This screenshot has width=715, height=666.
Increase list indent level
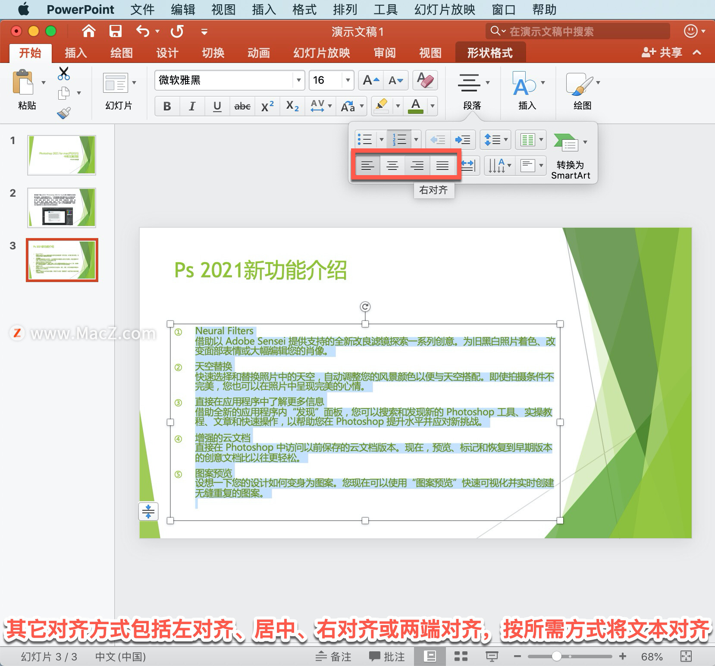click(x=463, y=139)
